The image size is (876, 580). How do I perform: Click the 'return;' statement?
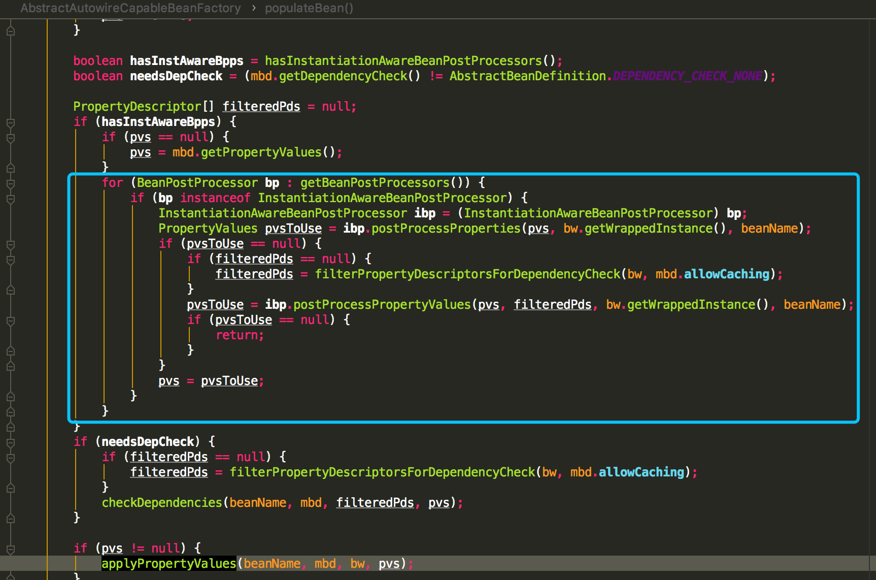click(240, 335)
